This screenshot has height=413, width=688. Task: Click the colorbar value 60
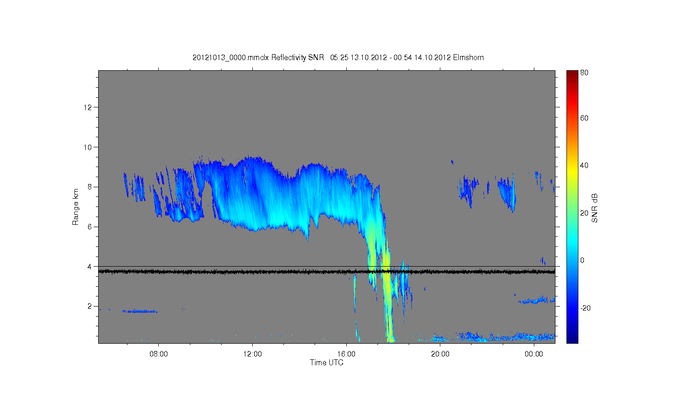[584, 118]
